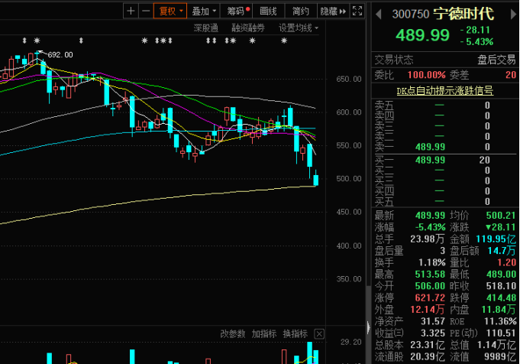Switch to 简约 simple view
The width and height of the screenshot is (520, 364).
click(300, 11)
